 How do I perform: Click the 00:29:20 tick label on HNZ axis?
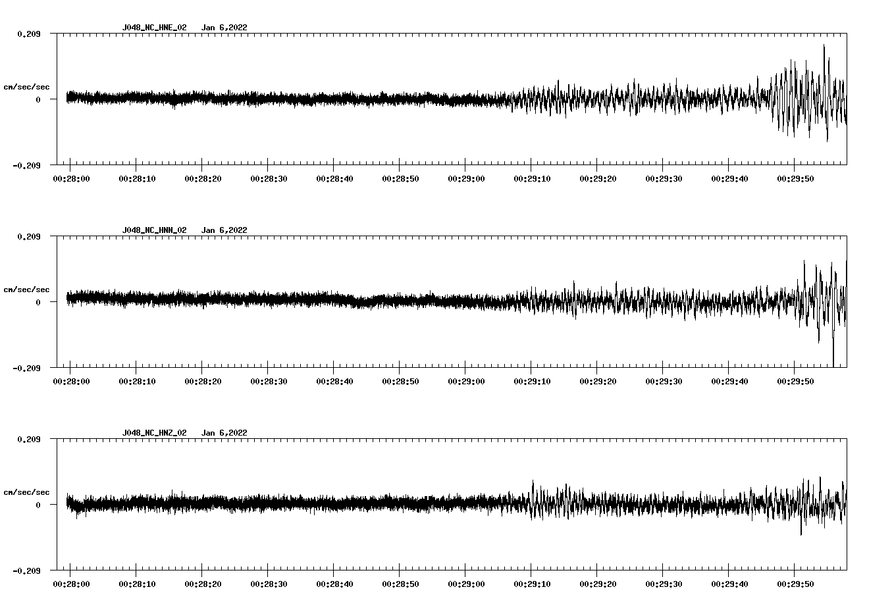click(598, 584)
